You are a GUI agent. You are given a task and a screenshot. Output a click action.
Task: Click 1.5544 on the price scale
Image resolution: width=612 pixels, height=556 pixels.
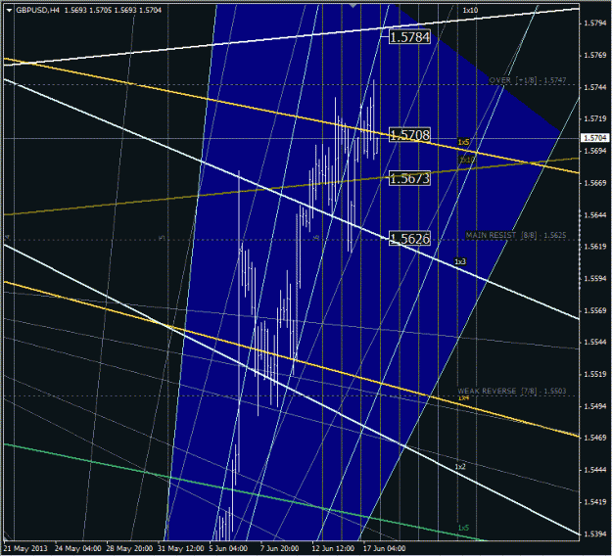(595, 343)
